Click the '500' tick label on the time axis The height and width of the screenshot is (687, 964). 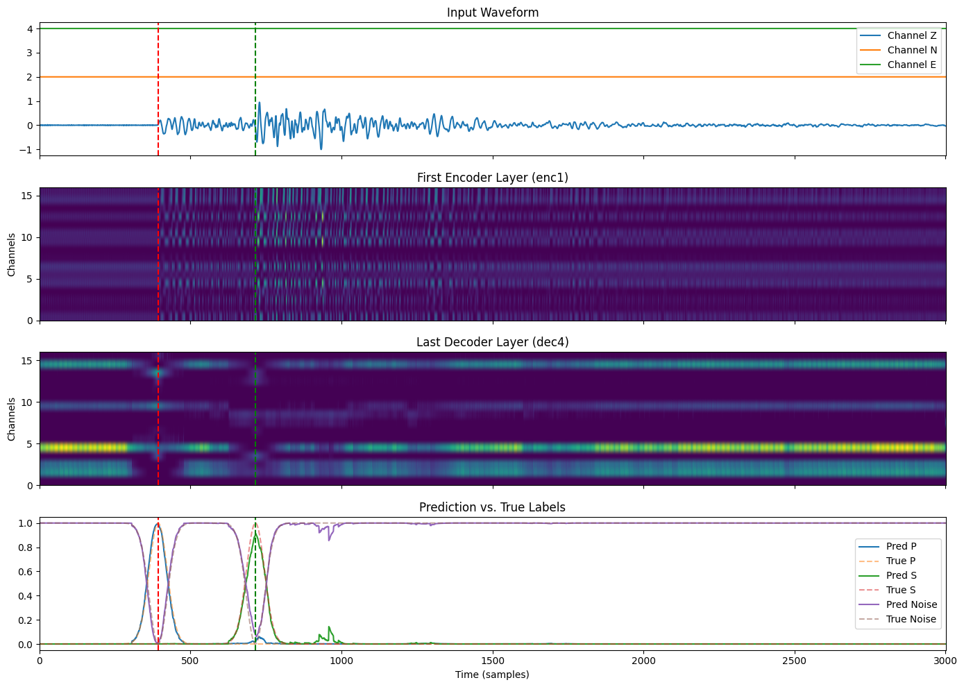coord(190,661)
